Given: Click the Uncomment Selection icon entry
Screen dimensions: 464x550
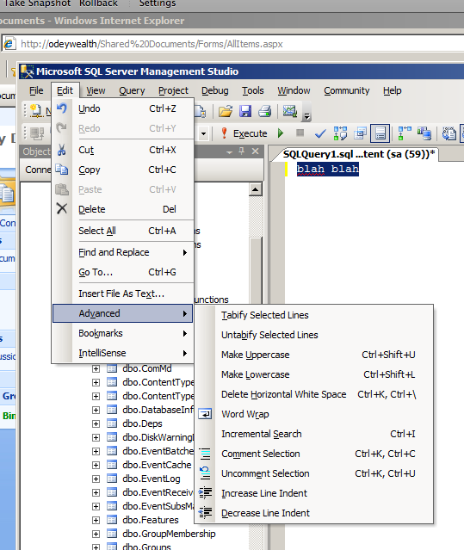Looking at the screenshot, I should [314, 473].
